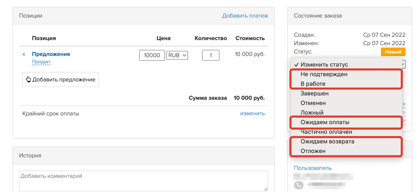Click 'Добавить платеж' link

(245, 16)
